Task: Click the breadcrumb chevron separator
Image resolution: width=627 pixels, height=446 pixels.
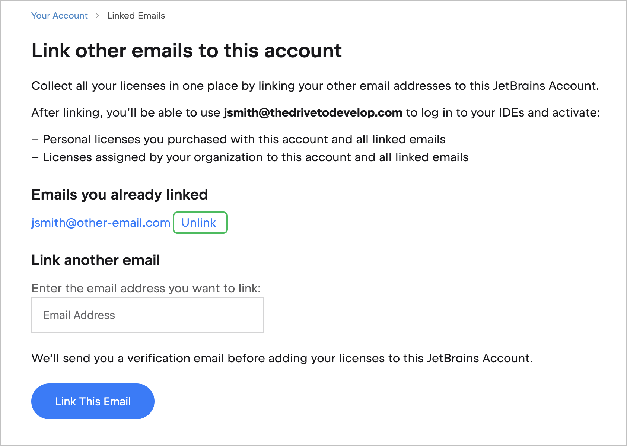Action: pos(98,16)
